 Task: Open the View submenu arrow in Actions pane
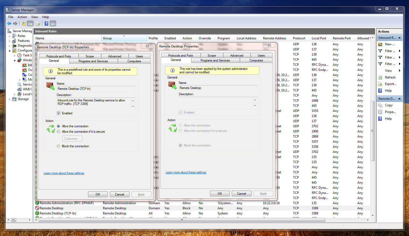[399, 70]
